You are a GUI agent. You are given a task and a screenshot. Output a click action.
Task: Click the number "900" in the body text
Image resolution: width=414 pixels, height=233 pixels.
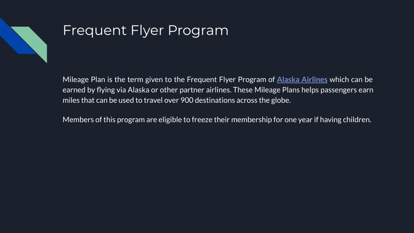(187, 100)
